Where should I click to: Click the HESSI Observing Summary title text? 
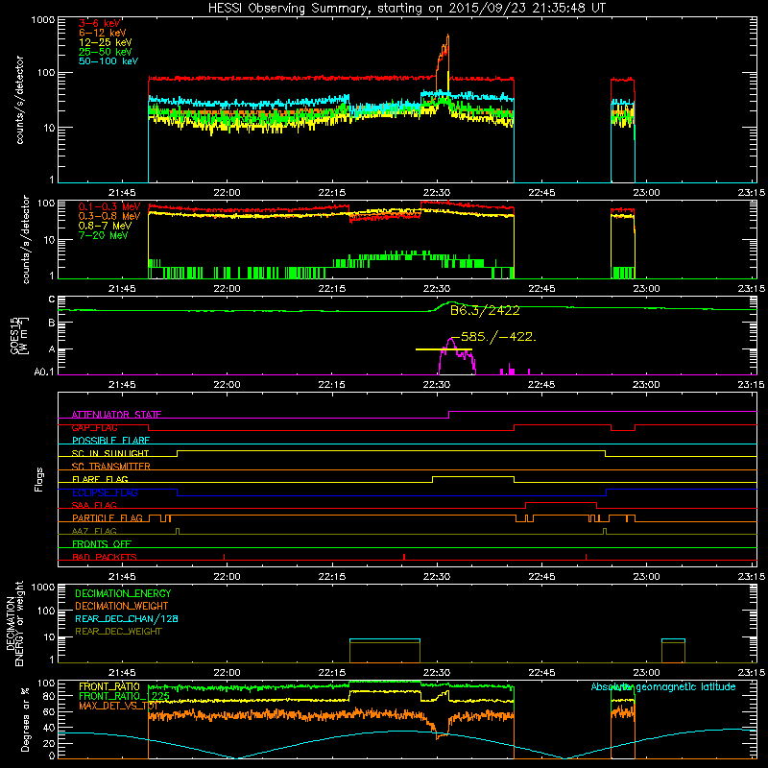[406, 9]
